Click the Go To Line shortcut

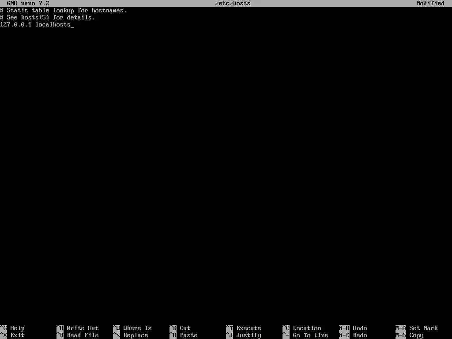click(305, 335)
